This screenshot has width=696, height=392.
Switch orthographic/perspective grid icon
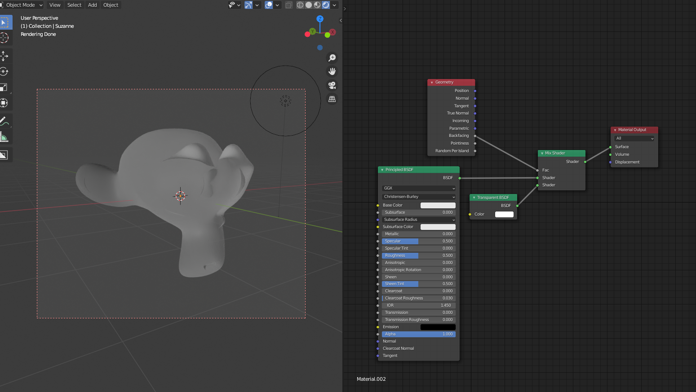pyautogui.click(x=332, y=99)
